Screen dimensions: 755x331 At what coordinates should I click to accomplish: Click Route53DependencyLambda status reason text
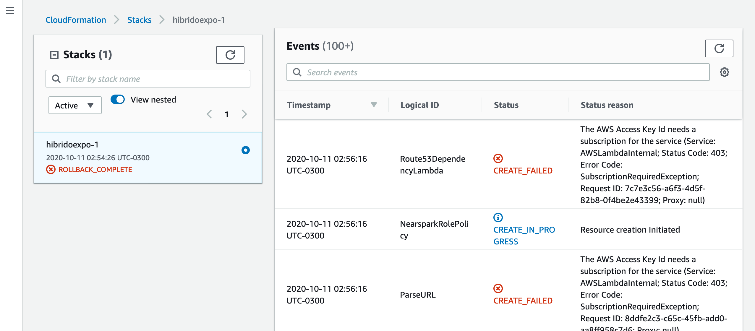(x=654, y=165)
